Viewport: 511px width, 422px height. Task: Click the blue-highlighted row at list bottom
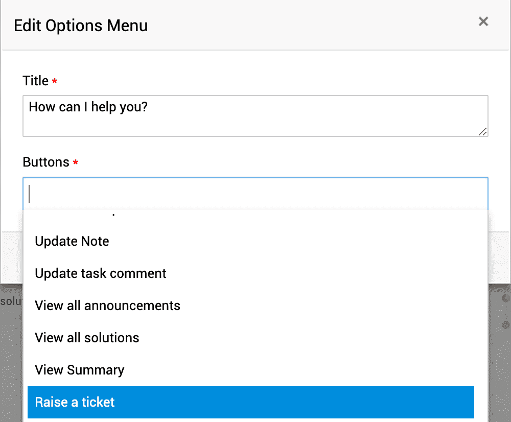[x=250, y=402]
